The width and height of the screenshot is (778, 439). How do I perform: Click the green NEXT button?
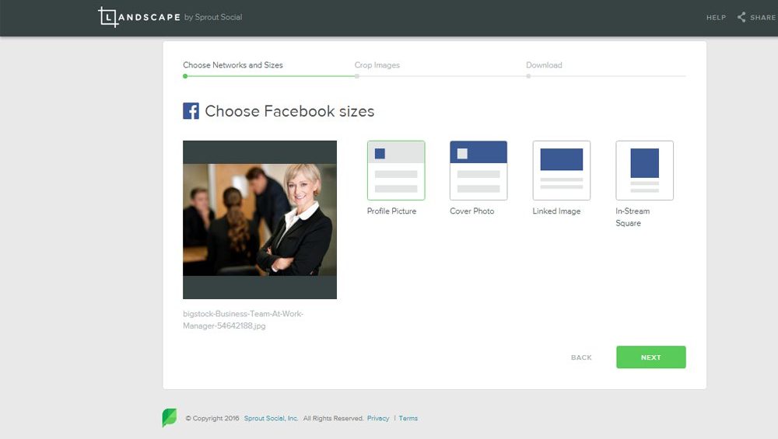coord(651,357)
